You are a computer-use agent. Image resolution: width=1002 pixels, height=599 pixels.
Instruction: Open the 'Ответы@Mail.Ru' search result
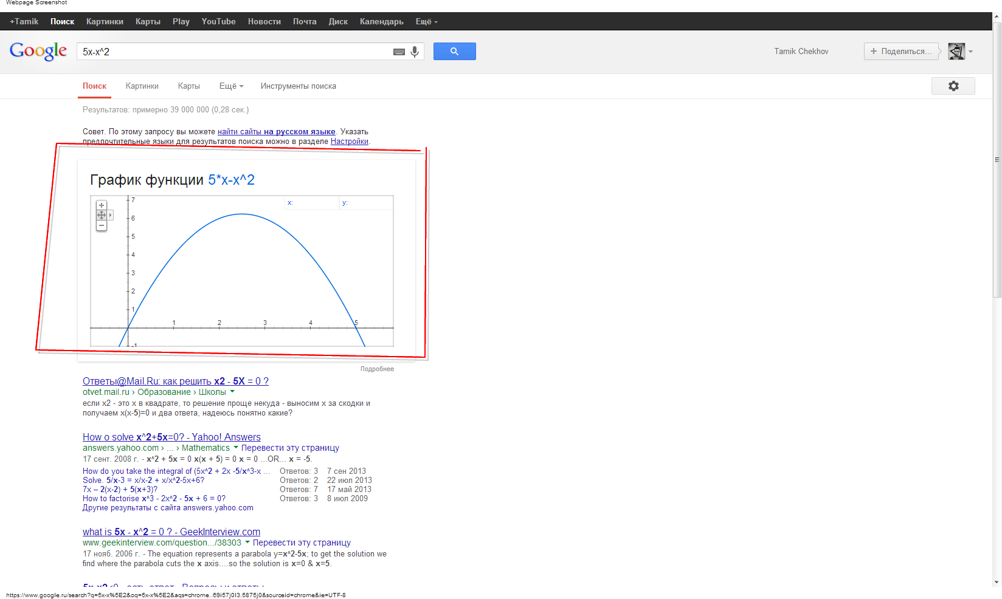click(x=175, y=382)
